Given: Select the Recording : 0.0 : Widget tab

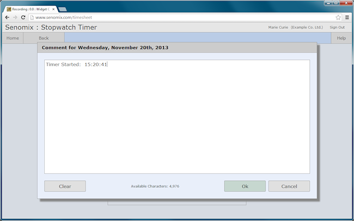Looking at the screenshot, I should click(x=30, y=9).
